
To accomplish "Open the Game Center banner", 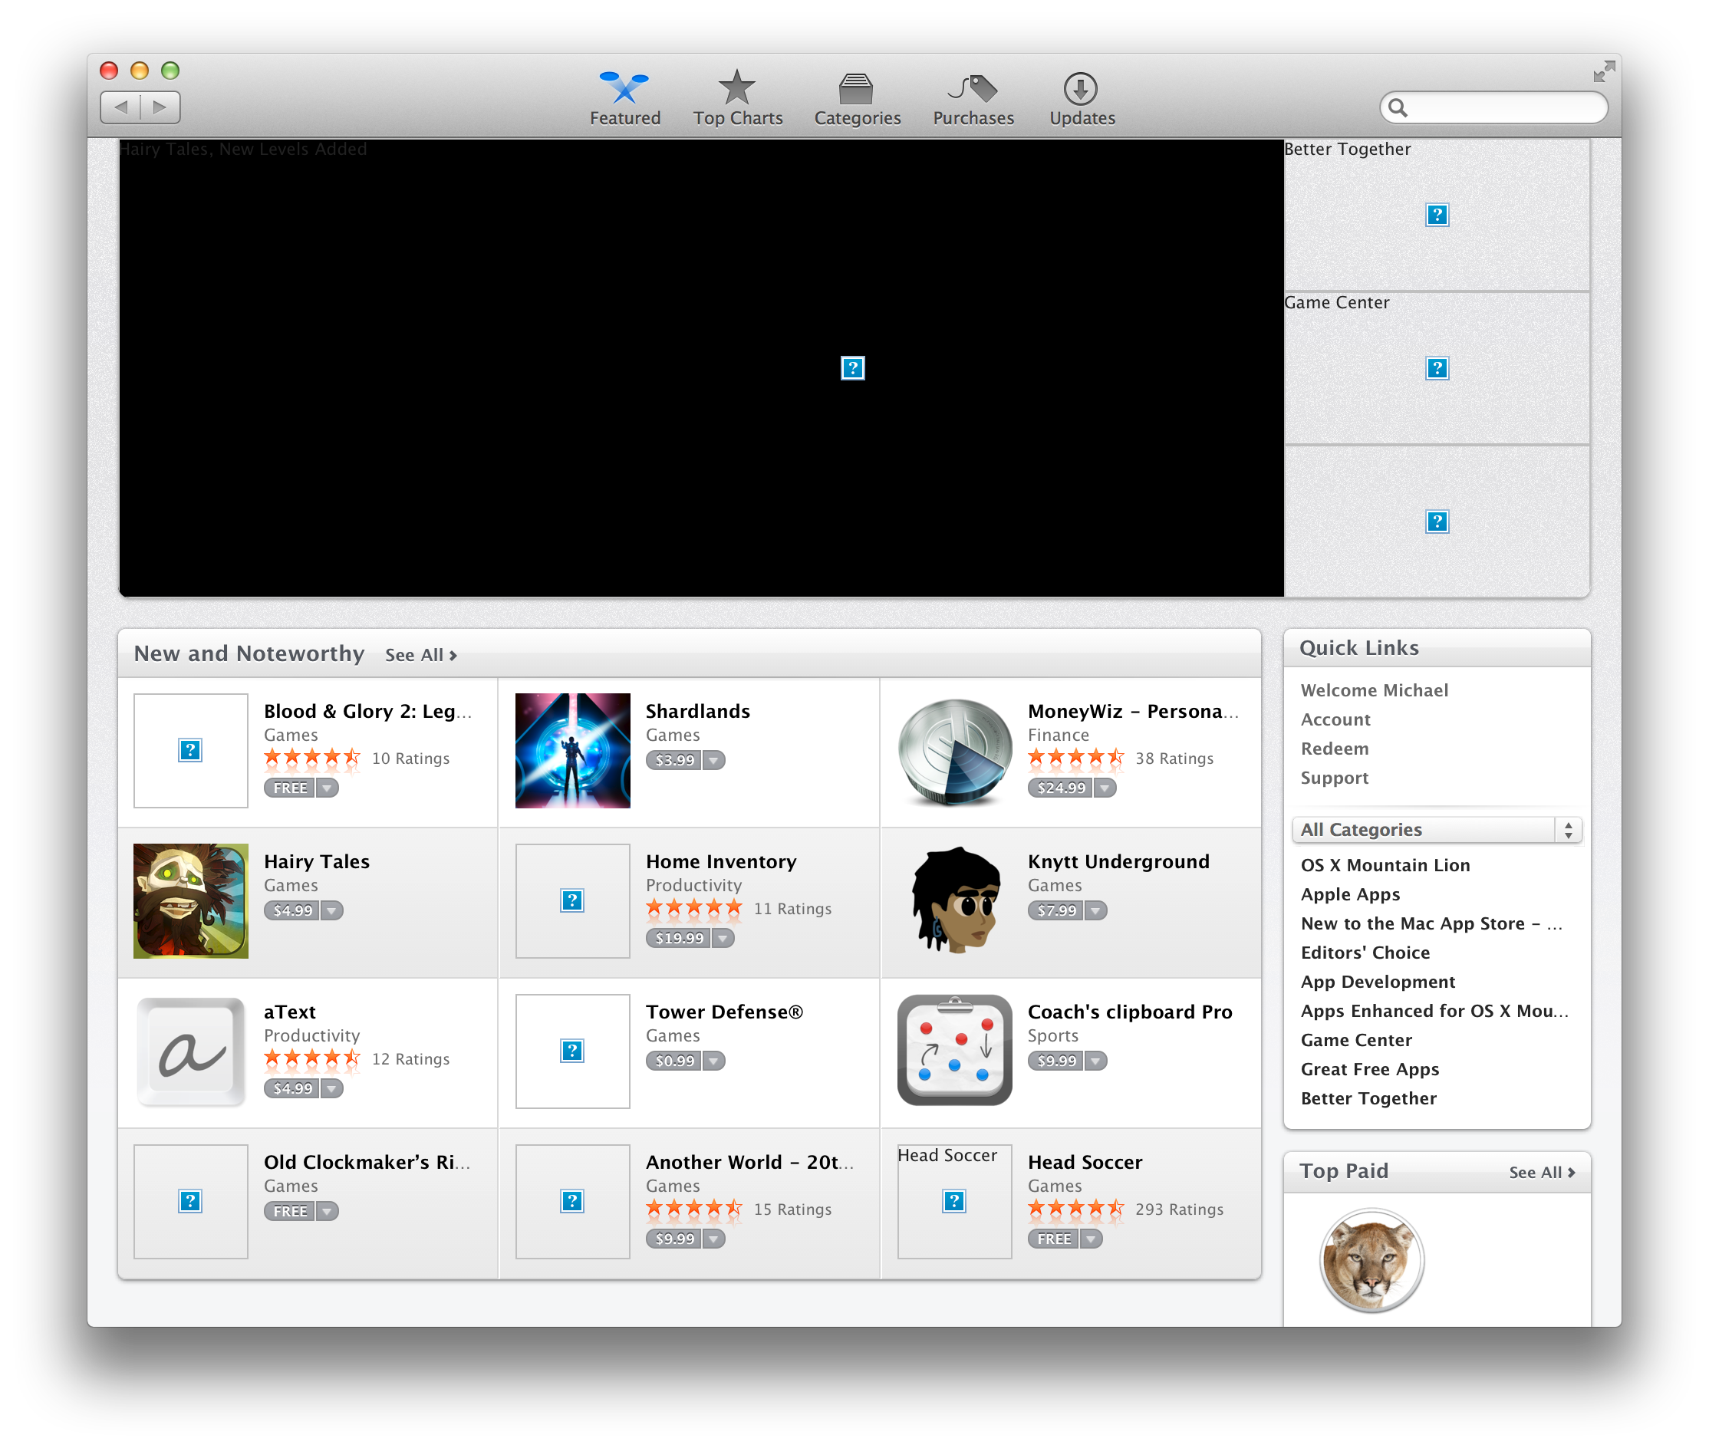I will (1437, 367).
